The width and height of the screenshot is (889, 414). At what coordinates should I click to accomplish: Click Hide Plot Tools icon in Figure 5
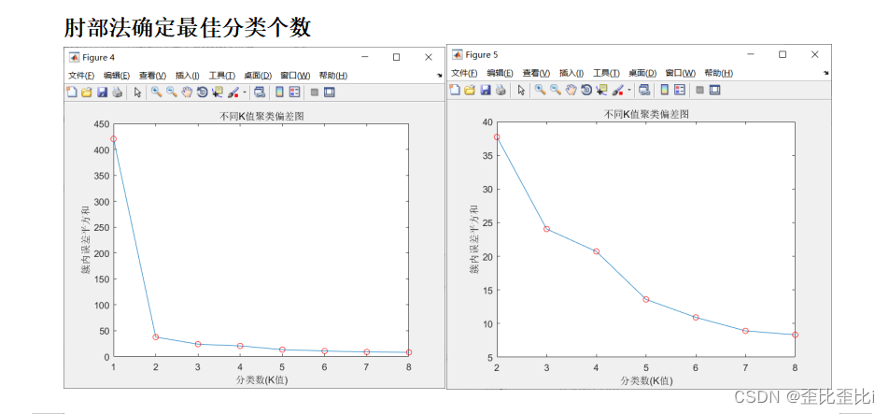pos(699,90)
